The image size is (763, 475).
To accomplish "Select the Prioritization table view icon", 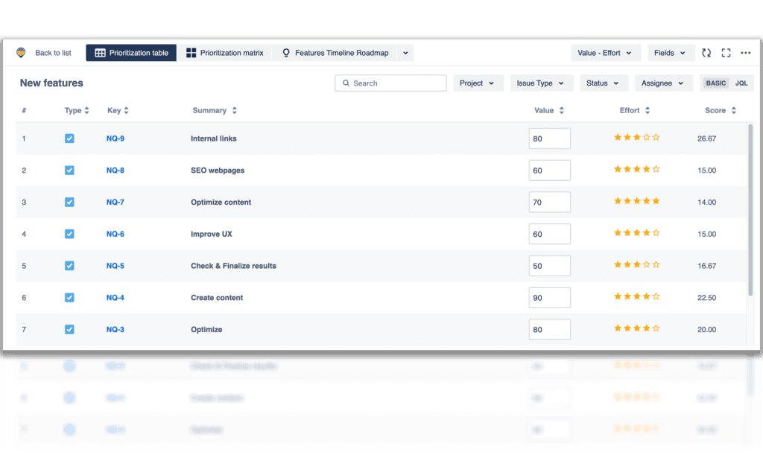I will point(99,52).
